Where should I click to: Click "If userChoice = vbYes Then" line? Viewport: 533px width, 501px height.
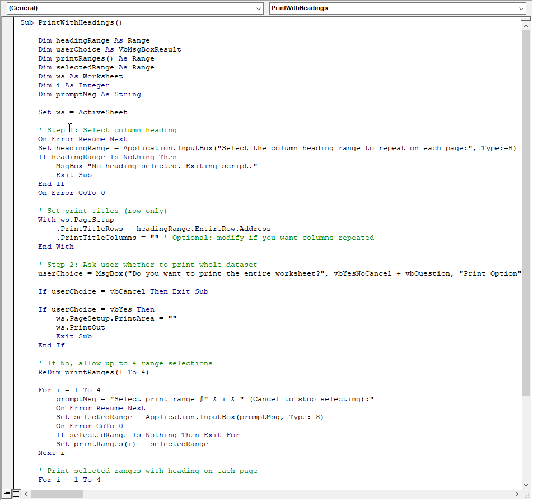click(x=96, y=309)
